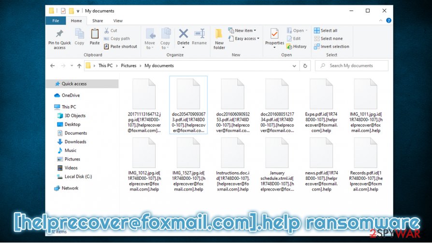432x243 pixels.
Task: Select the Records.pdf encrypted file
Action: tap(366, 164)
